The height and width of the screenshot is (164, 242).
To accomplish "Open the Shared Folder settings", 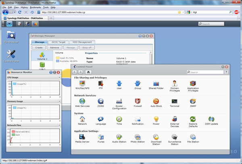I will click(156, 83).
